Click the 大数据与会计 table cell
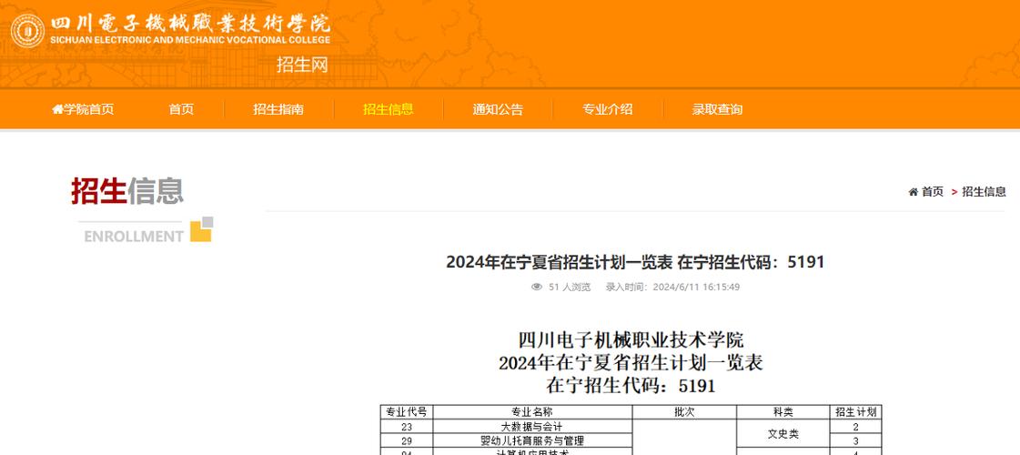Screen dimensions: 1020x455 pos(532,427)
